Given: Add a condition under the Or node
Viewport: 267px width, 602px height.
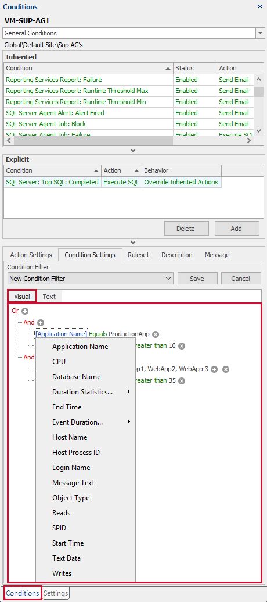Looking at the screenshot, I should point(26,311).
